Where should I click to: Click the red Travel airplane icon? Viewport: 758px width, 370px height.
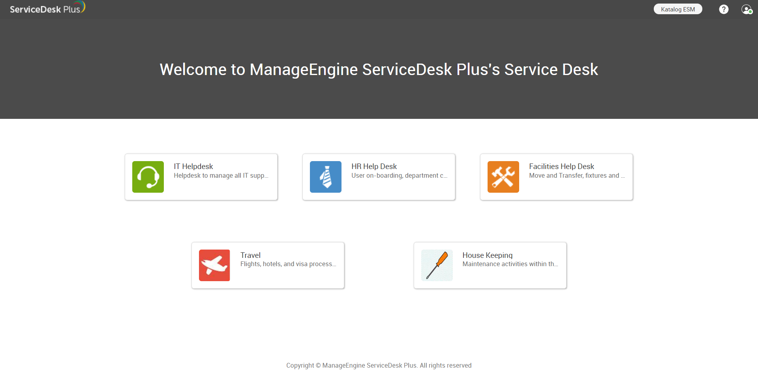(214, 265)
